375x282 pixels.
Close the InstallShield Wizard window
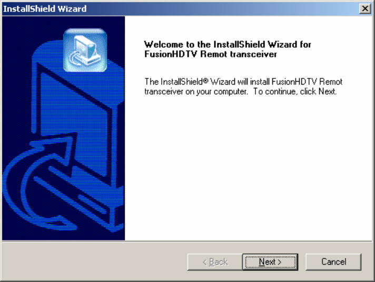point(365,8)
